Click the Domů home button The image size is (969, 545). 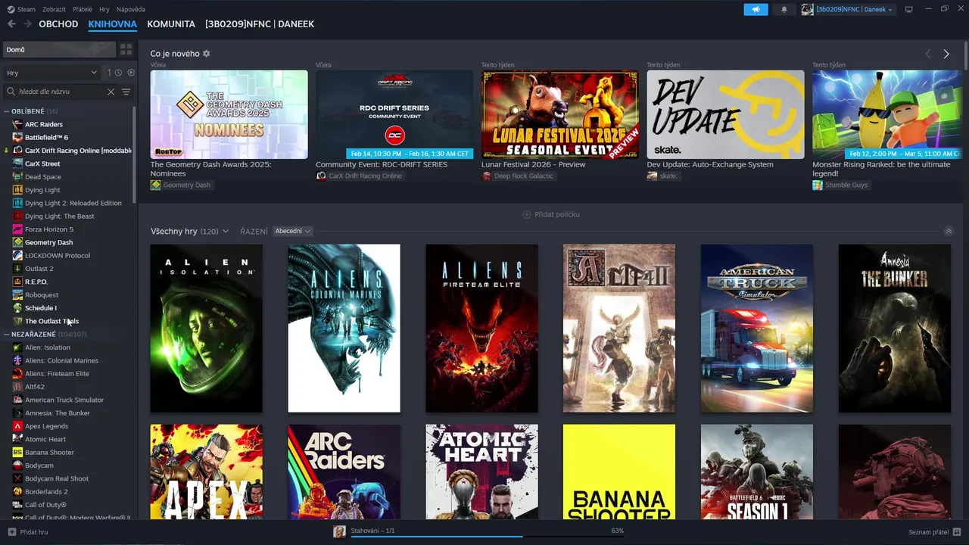coord(59,49)
